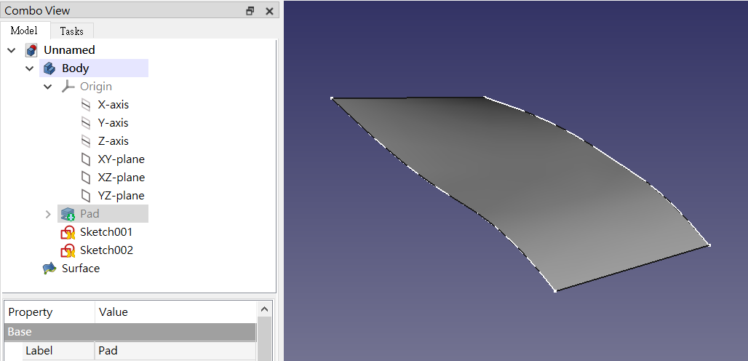Click the Sketch001 sketch icon

click(68, 232)
